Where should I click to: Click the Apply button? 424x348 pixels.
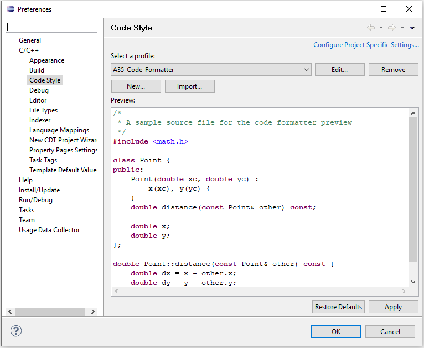pyautogui.click(x=393, y=306)
